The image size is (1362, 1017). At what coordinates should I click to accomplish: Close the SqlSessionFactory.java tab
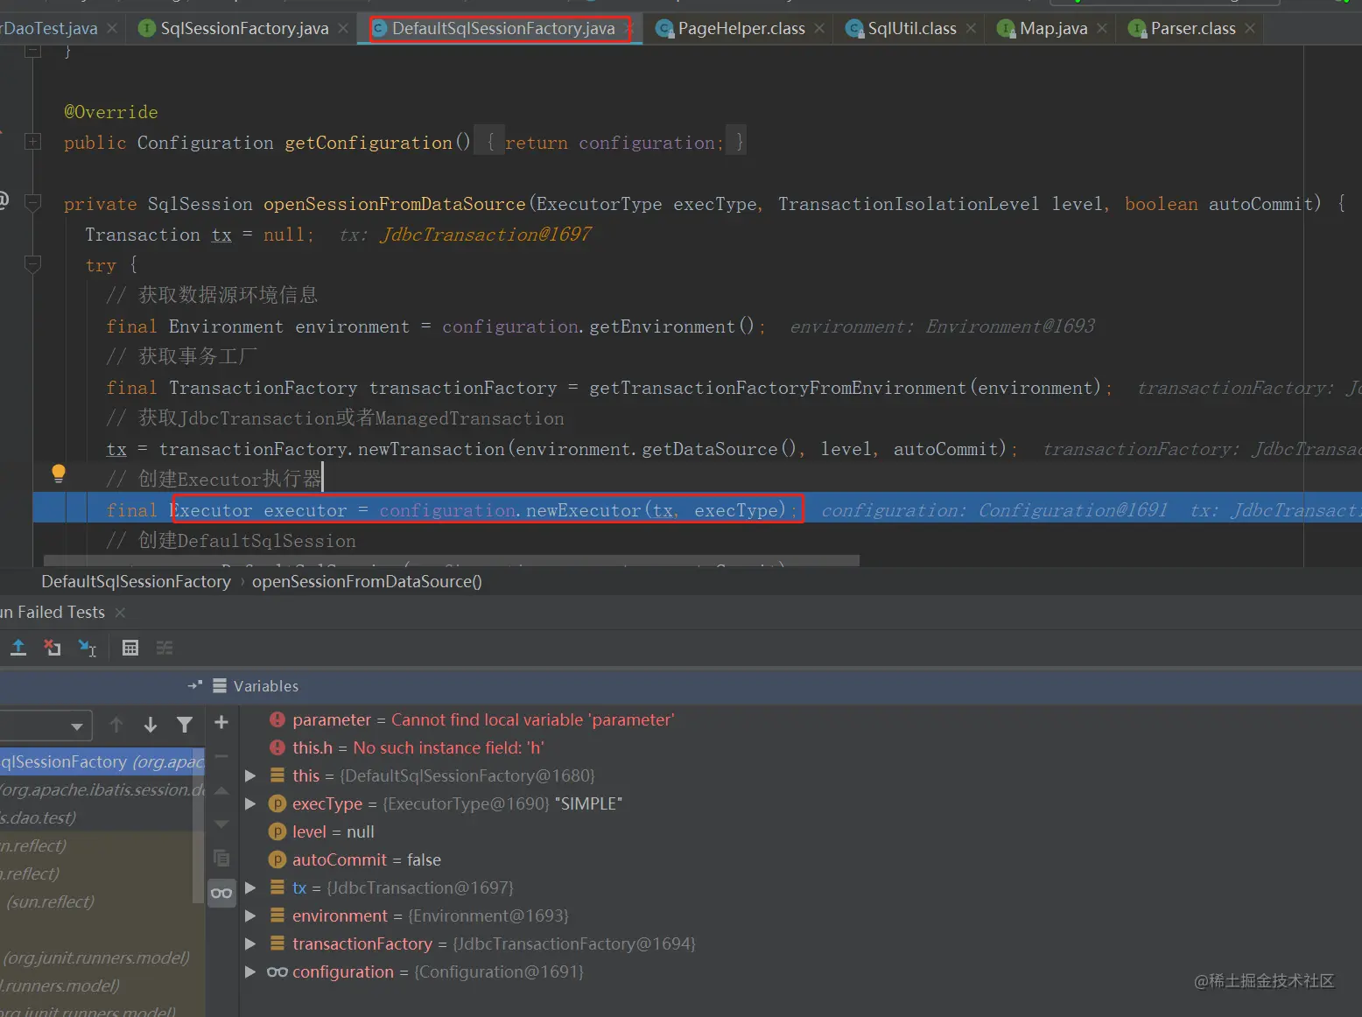343,29
